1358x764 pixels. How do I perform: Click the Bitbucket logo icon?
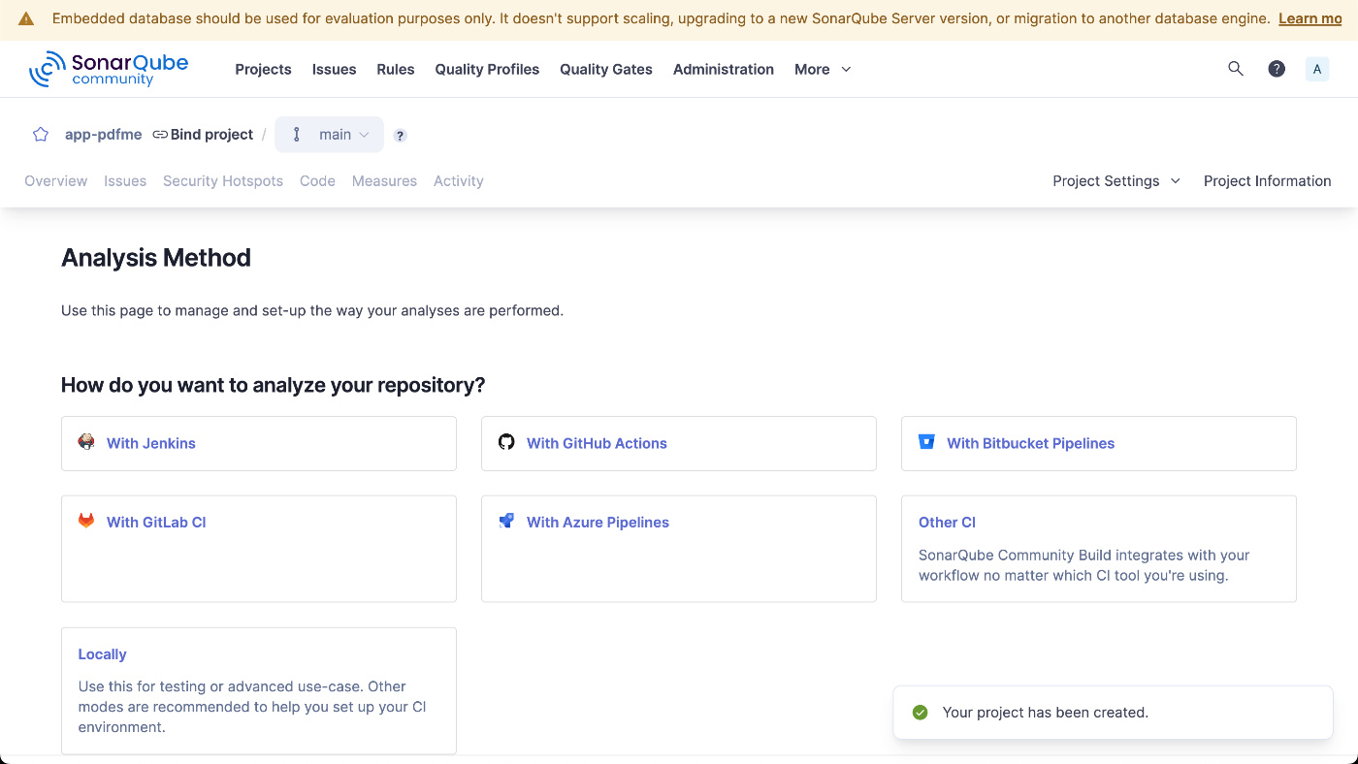926,442
